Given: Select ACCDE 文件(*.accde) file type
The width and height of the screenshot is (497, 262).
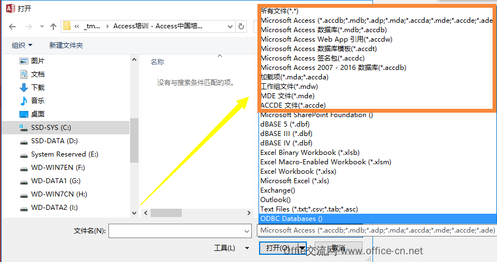Looking at the screenshot, I should [x=378, y=105].
